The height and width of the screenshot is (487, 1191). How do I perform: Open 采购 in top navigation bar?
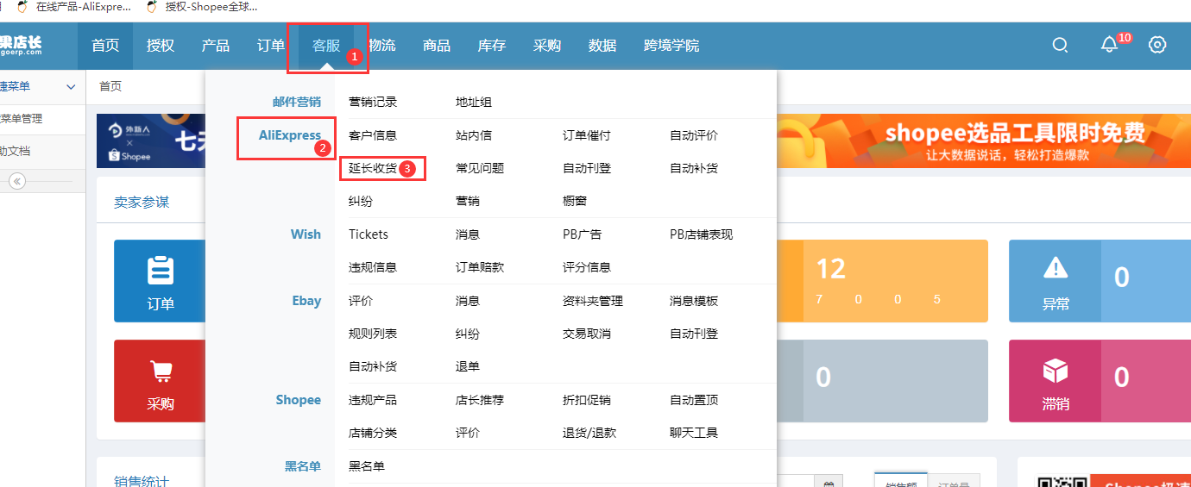(547, 46)
